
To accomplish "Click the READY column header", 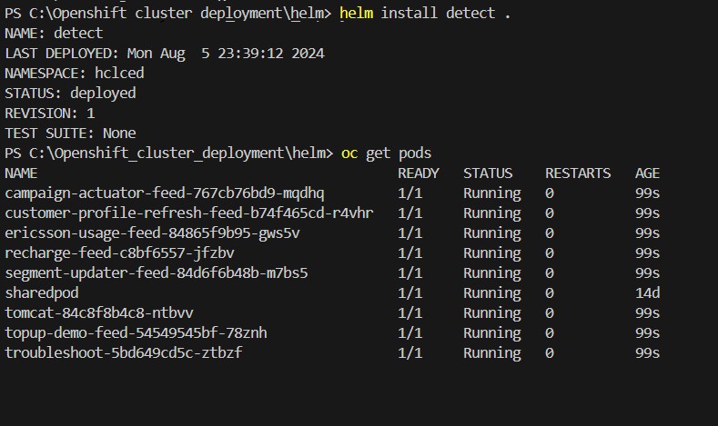I will [419, 173].
